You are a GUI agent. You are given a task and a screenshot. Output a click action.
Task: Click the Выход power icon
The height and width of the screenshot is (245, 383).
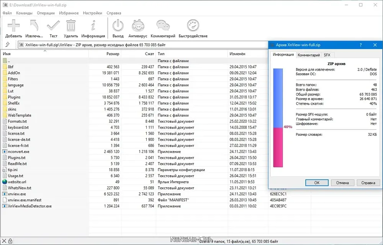coord(118,26)
